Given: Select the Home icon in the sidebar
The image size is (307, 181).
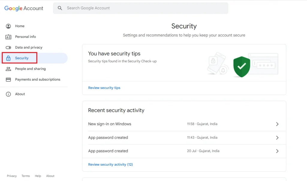Looking at the screenshot, I should 8,26.
